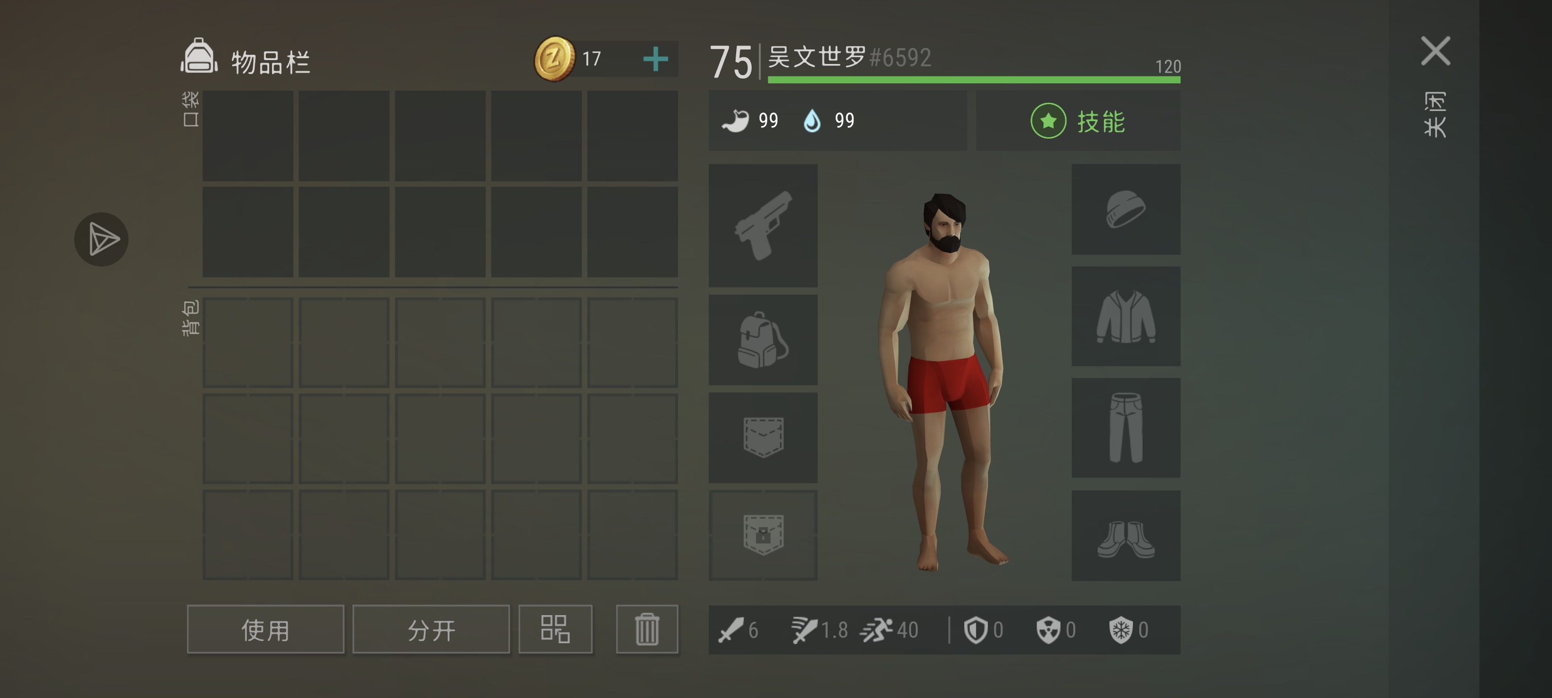Add coins with the plus button

(x=656, y=59)
